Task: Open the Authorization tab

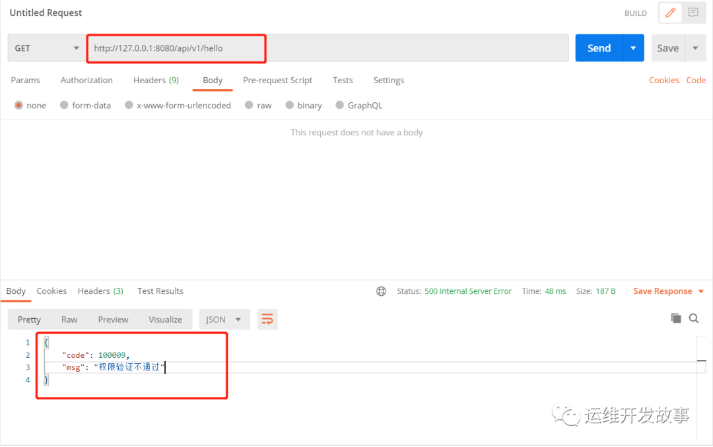Action: click(x=86, y=80)
